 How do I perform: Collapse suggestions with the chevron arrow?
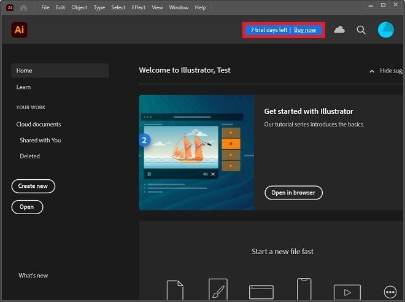372,71
